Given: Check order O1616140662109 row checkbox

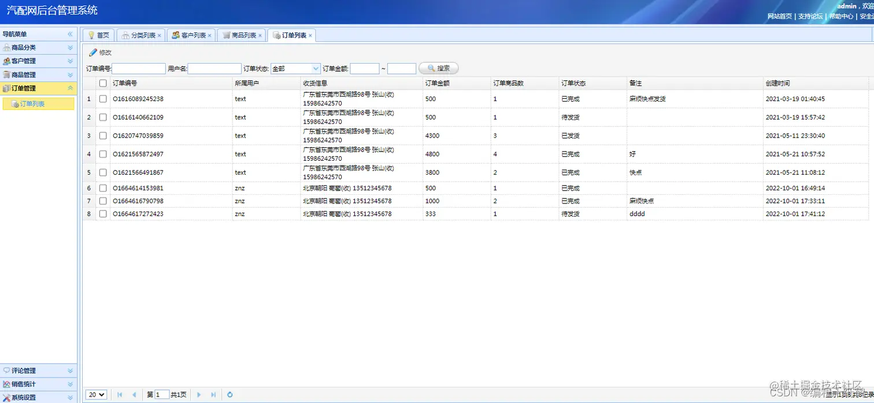Looking at the screenshot, I should [x=103, y=117].
